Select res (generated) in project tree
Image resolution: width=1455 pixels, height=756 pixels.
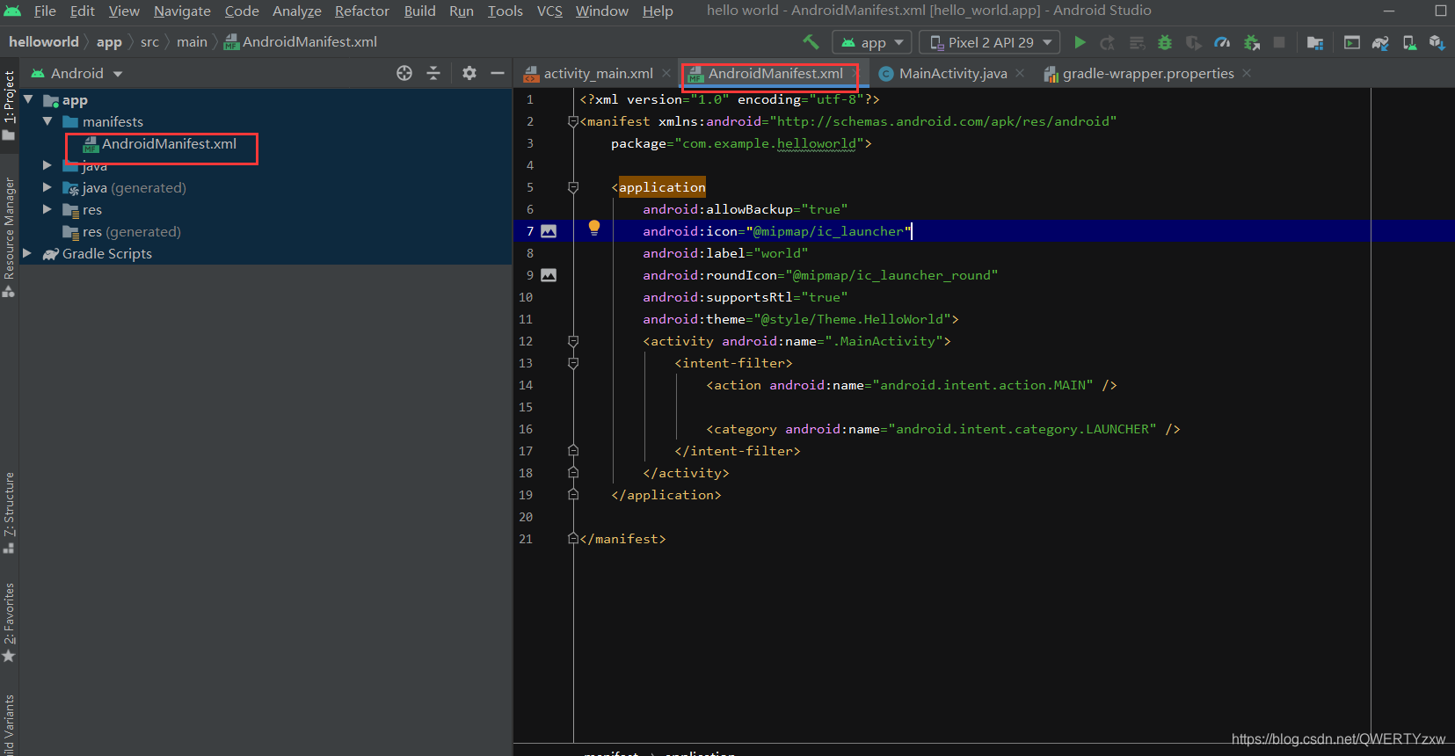coord(131,231)
